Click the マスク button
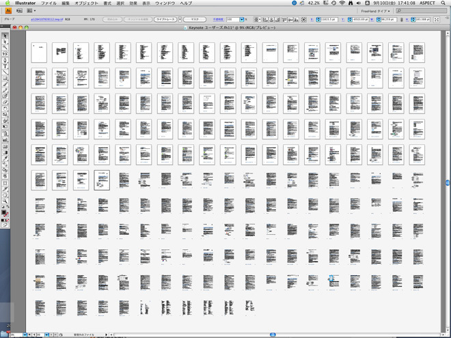The height and width of the screenshot is (338, 451). tap(195, 19)
